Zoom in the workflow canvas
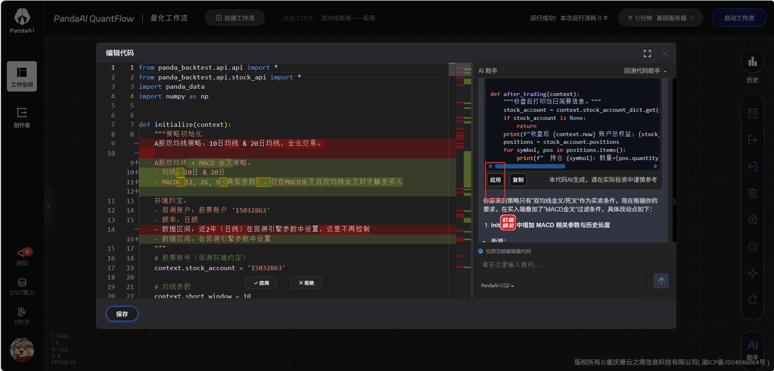This screenshot has width=774, height=371. pos(753,220)
